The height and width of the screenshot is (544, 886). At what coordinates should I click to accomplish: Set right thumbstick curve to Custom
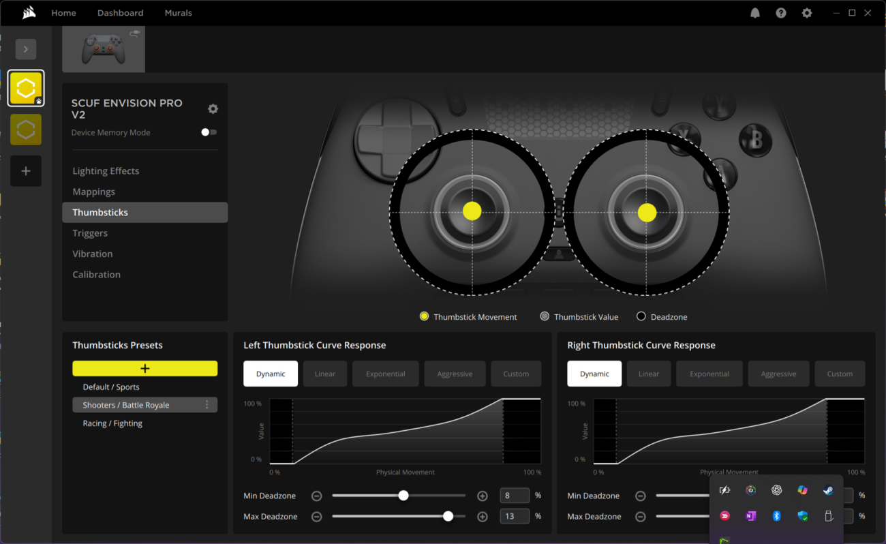click(x=840, y=374)
